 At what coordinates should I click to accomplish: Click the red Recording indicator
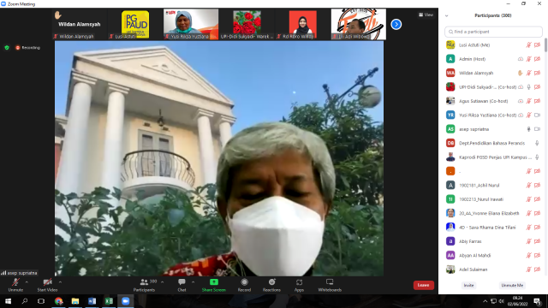[27, 48]
